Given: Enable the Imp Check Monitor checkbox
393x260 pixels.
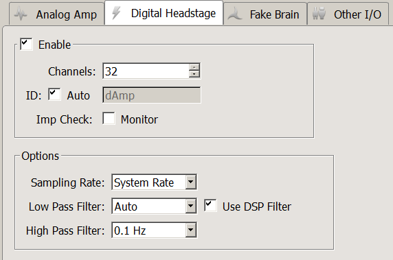Looking at the screenshot, I should (x=109, y=119).
